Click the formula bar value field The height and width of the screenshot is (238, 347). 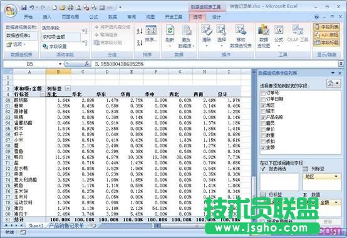[215, 64]
